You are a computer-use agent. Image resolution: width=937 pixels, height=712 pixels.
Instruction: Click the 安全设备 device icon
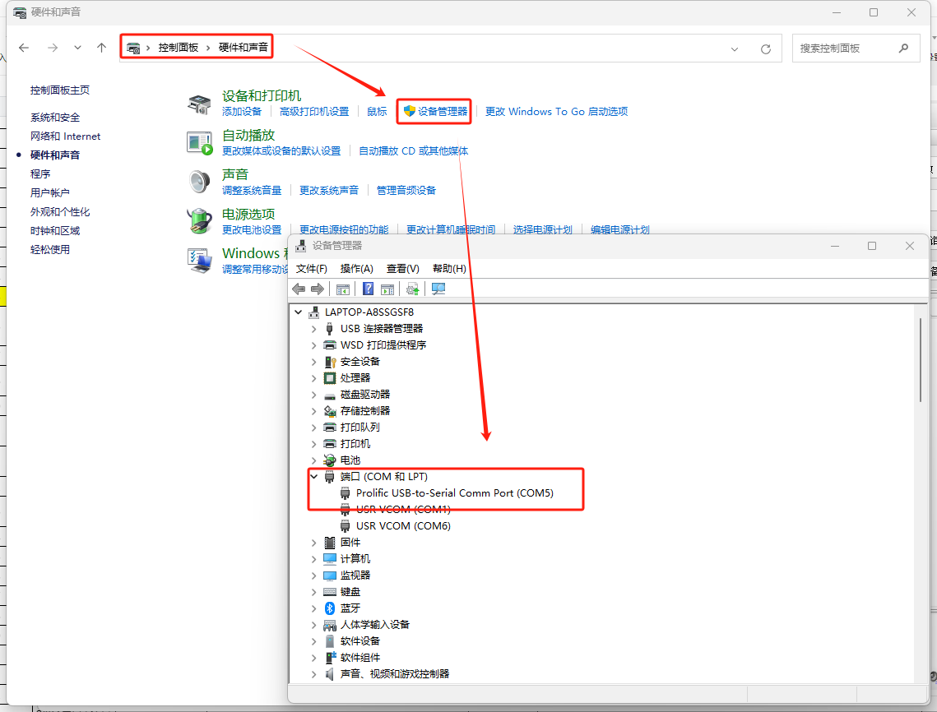pyautogui.click(x=330, y=362)
